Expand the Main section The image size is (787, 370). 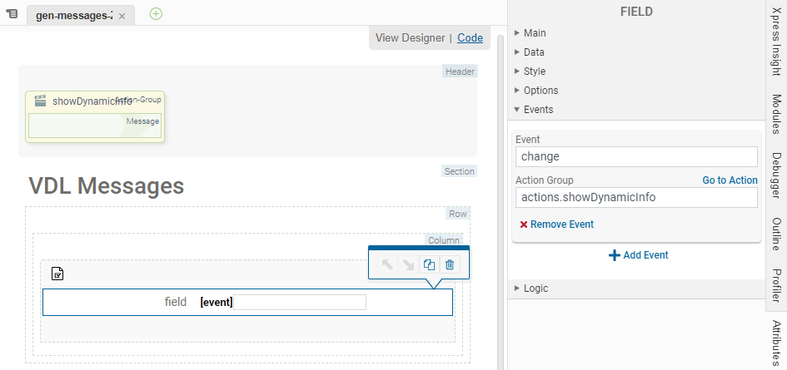pos(535,33)
